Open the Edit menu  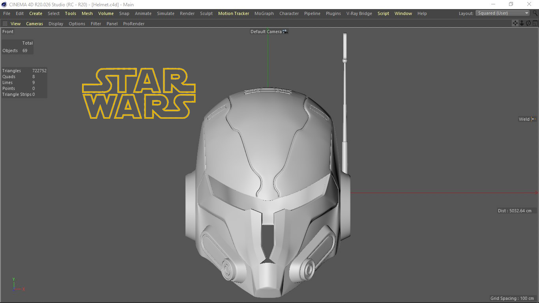click(x=20, y=13)
